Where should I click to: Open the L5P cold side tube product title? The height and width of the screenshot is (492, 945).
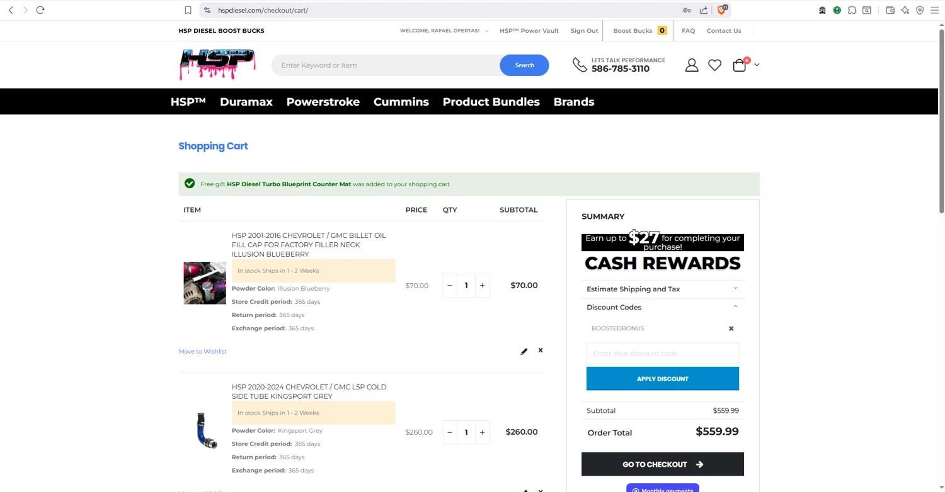pos(309,391)
